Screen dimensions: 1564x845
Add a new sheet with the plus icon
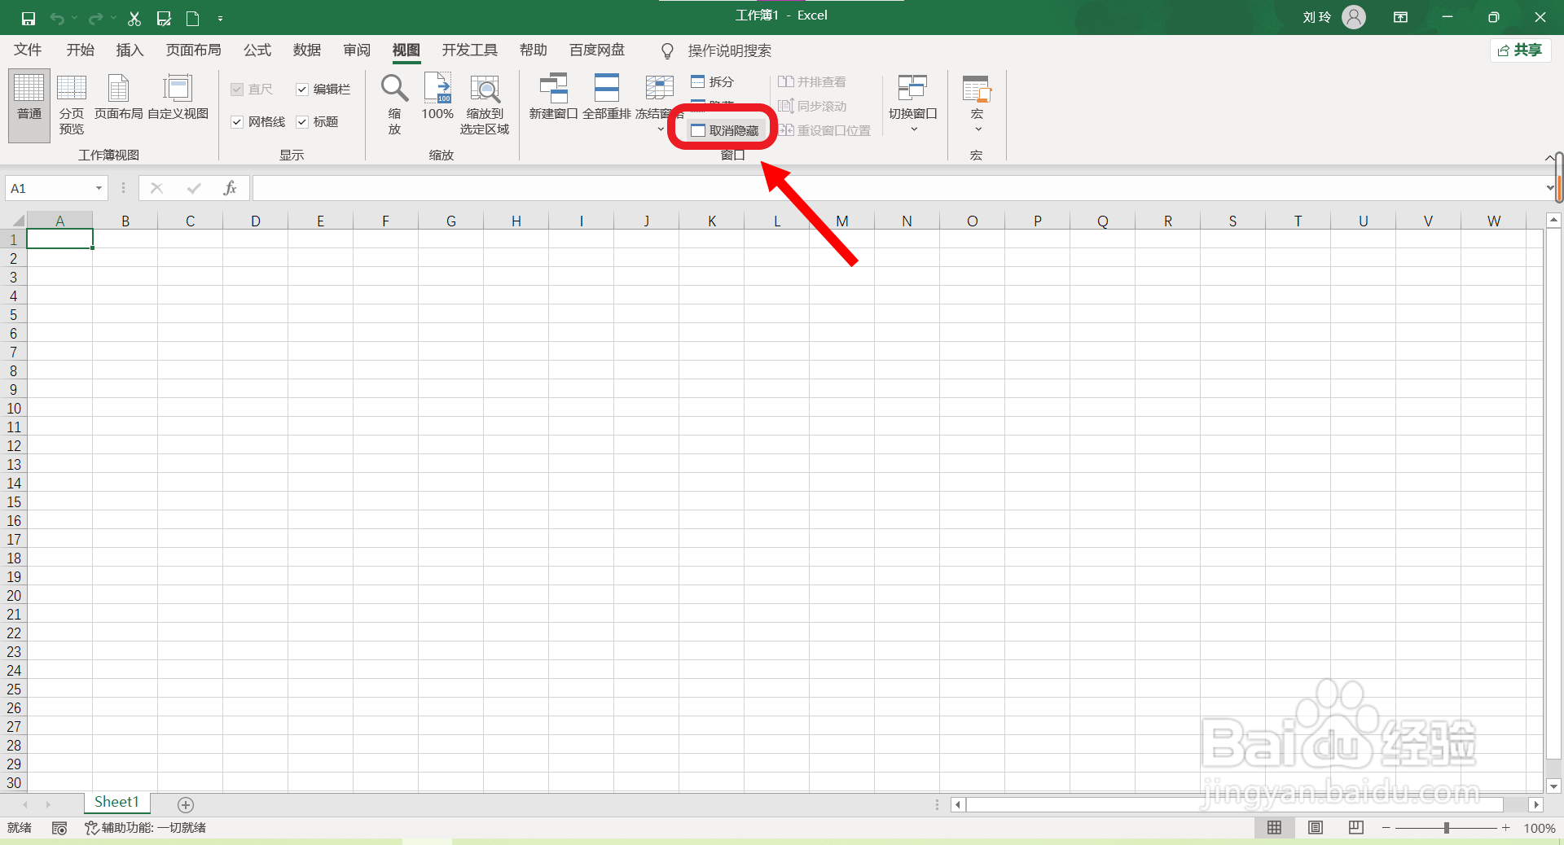click(186, 804)
